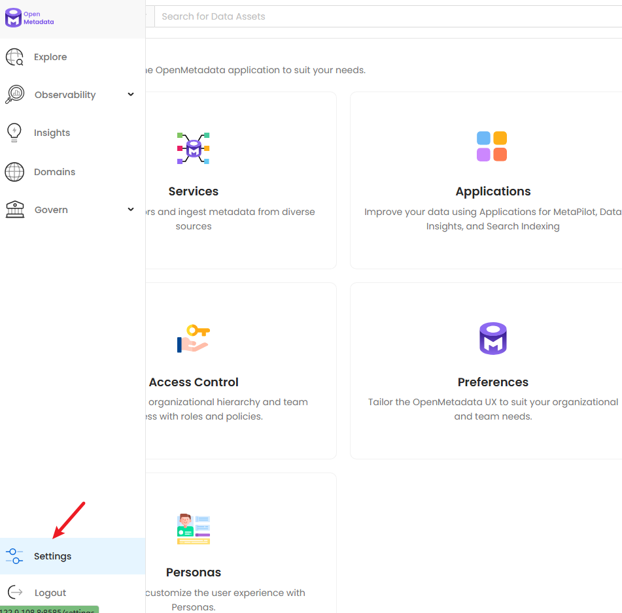Screen dimensions: 622x613
Task: Open the Services database icon card
Action: click(x=193, y=148)
